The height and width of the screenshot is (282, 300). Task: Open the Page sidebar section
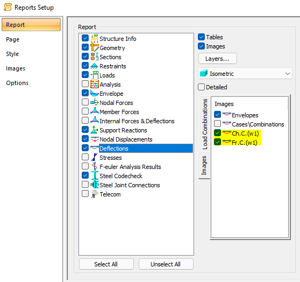[x=12, y=39]
